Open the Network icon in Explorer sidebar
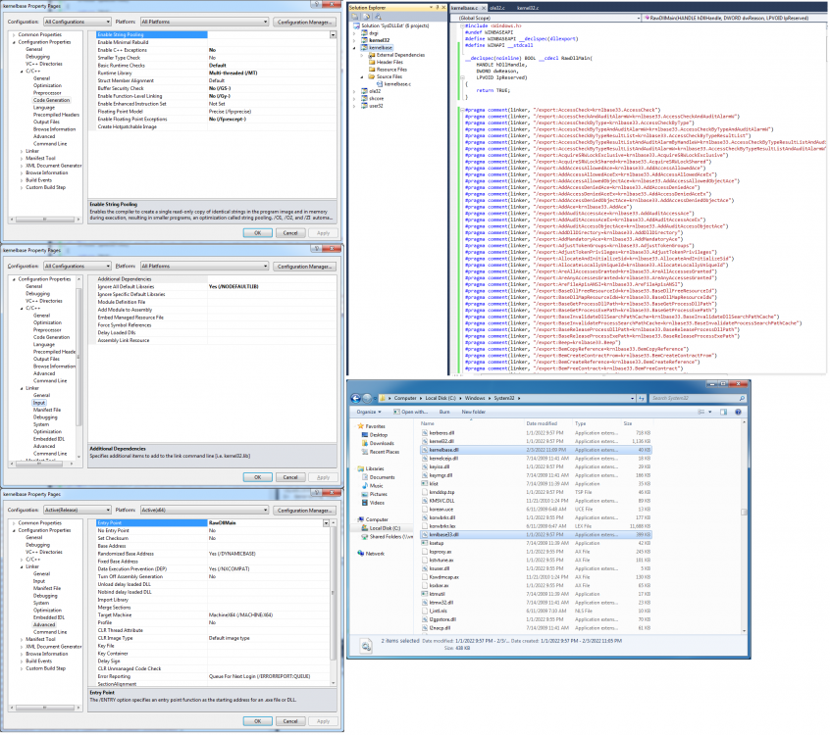830x735 pixels. (361, 553)
